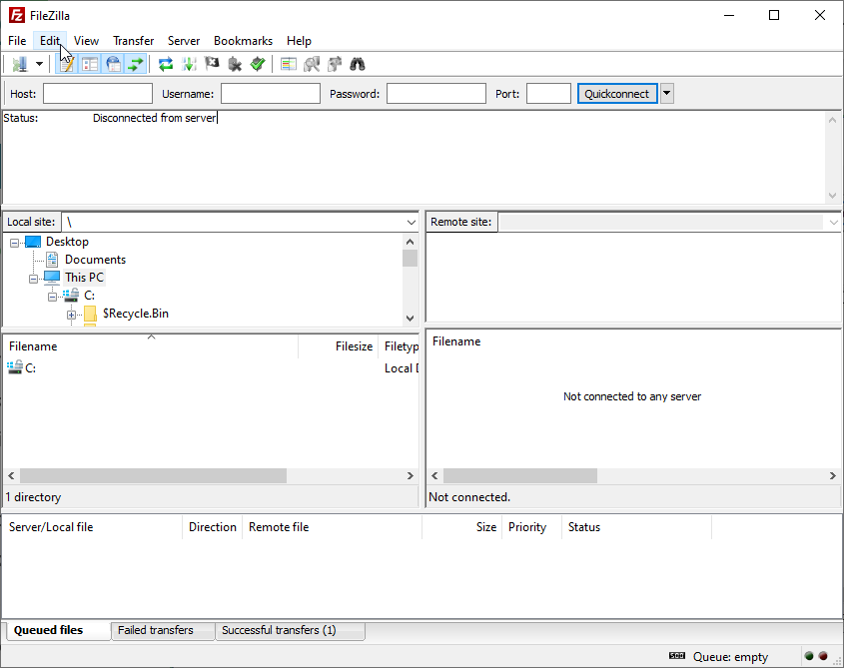Reconnect to the last server icon

point(258,64)
